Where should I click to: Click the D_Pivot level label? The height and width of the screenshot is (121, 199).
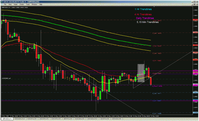click(x=157, y=86)
